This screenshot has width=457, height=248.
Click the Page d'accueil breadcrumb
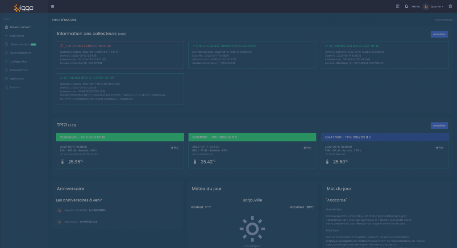tap(443, 20)
